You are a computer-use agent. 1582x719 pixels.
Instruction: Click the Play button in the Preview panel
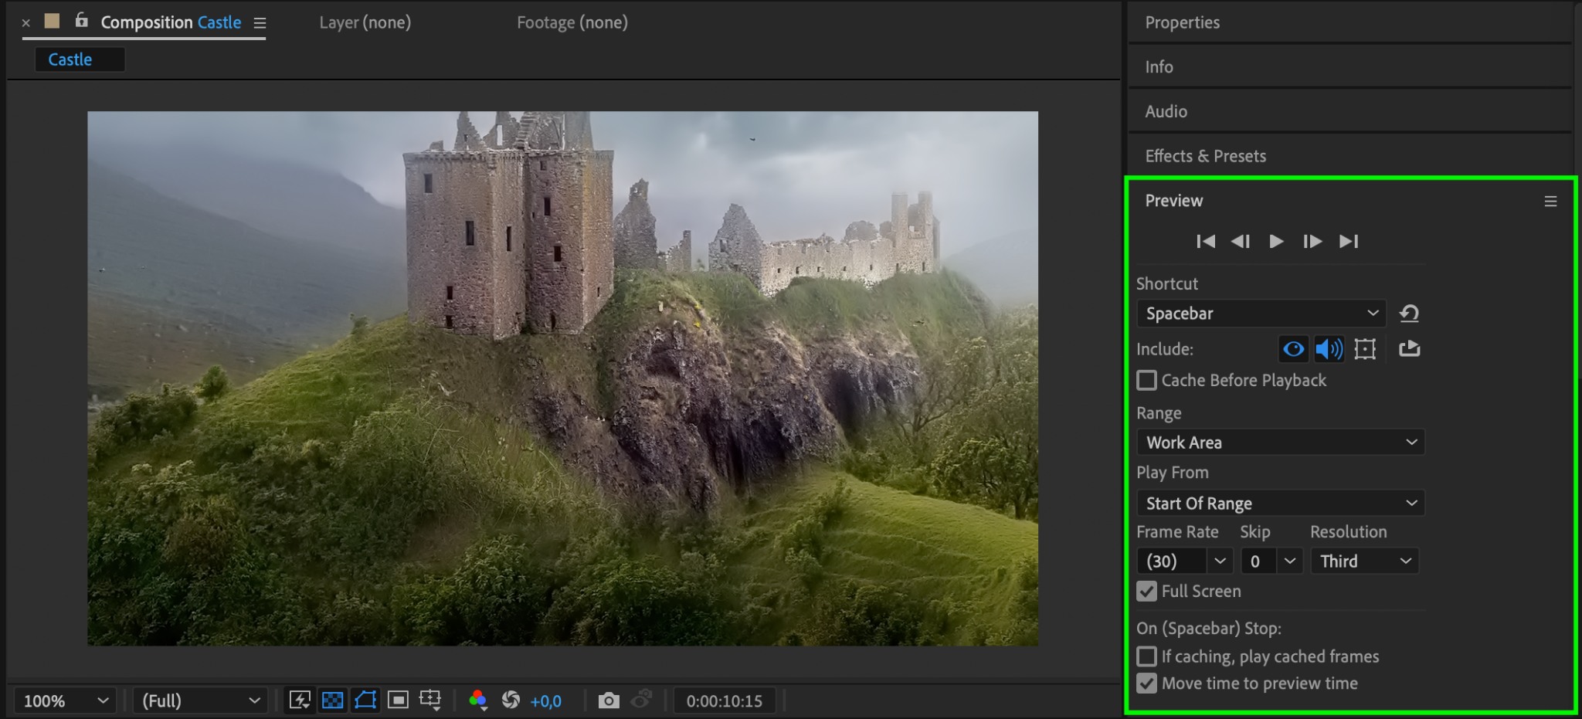pyautogui.click(x=1276, y=242)
